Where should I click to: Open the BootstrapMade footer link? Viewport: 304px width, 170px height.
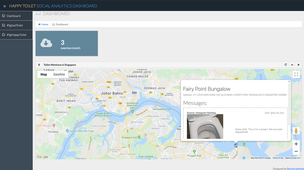point(295,168)
